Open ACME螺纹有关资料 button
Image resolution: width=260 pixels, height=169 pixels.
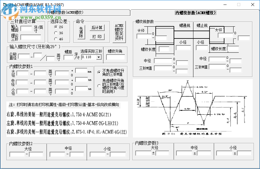click(119, 32)
